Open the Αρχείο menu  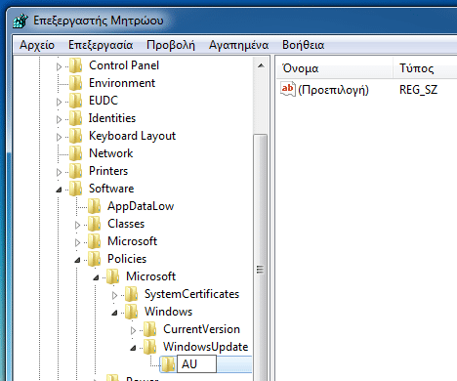pyautogui.click(x=37, y=45)
